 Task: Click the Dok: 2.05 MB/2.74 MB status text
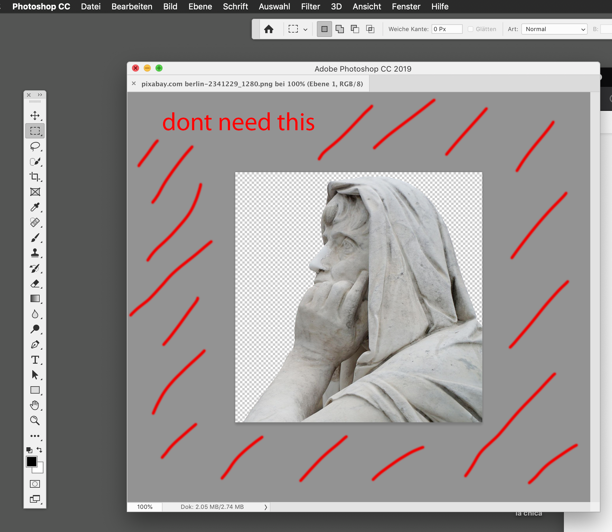pos(212,507)
